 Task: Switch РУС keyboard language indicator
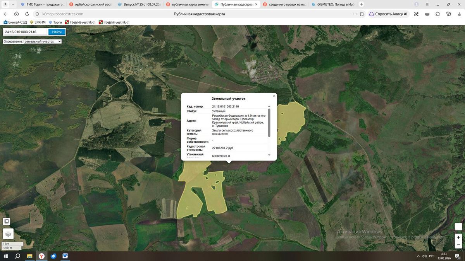[x=432, y=256]
